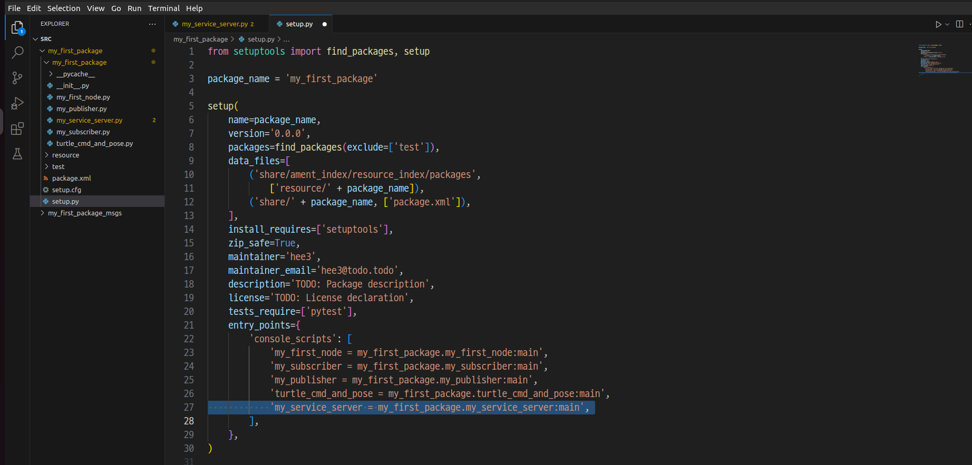Close setup.py tab via unsaved dot
The width and height of the screenshot is (972, 465).
(324, 24)
